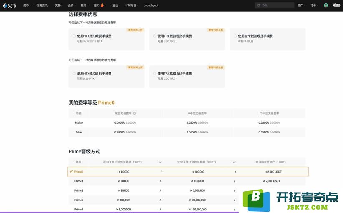
Task: Click the '≥ 30,000,000' contract volume cell
Action: click(197, 200)
